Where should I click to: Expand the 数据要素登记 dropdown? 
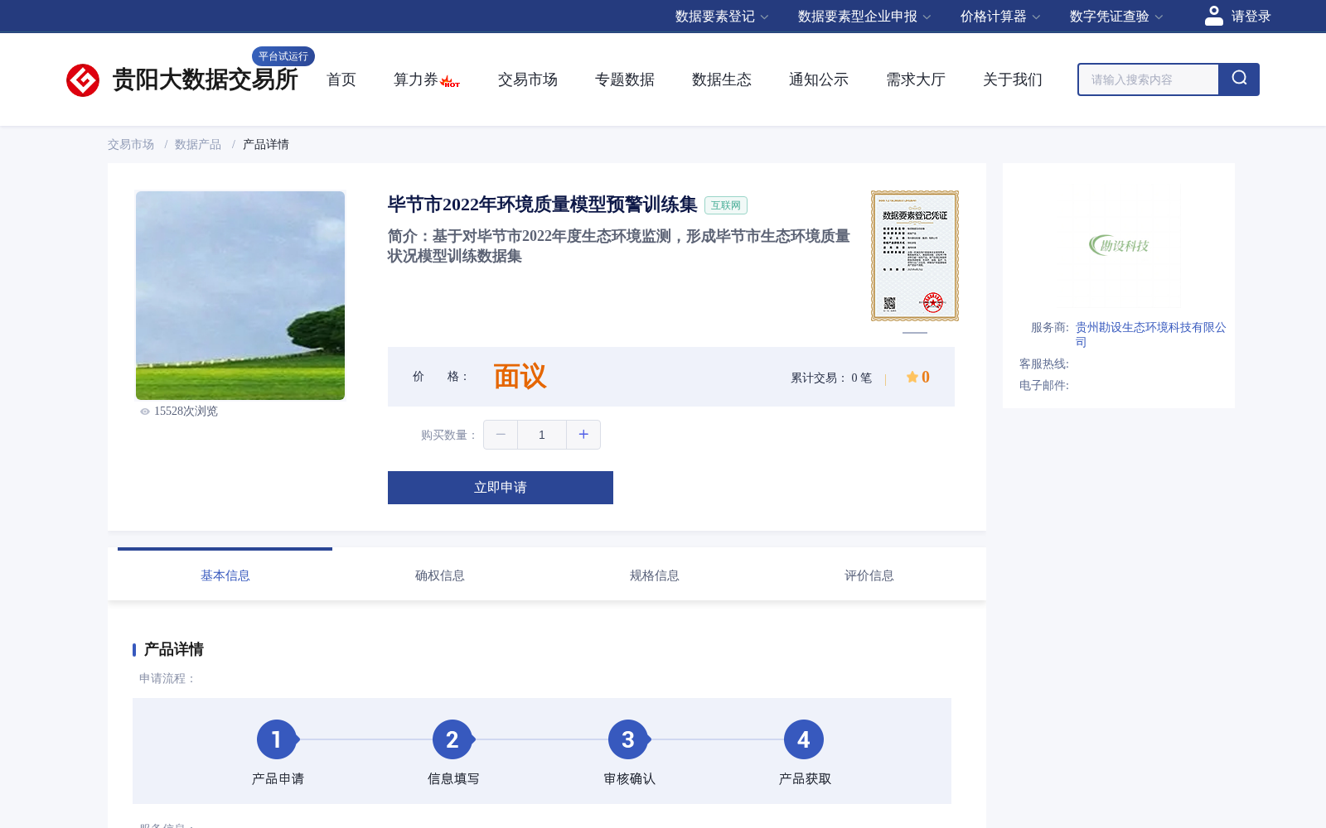(x=722, y=17)
